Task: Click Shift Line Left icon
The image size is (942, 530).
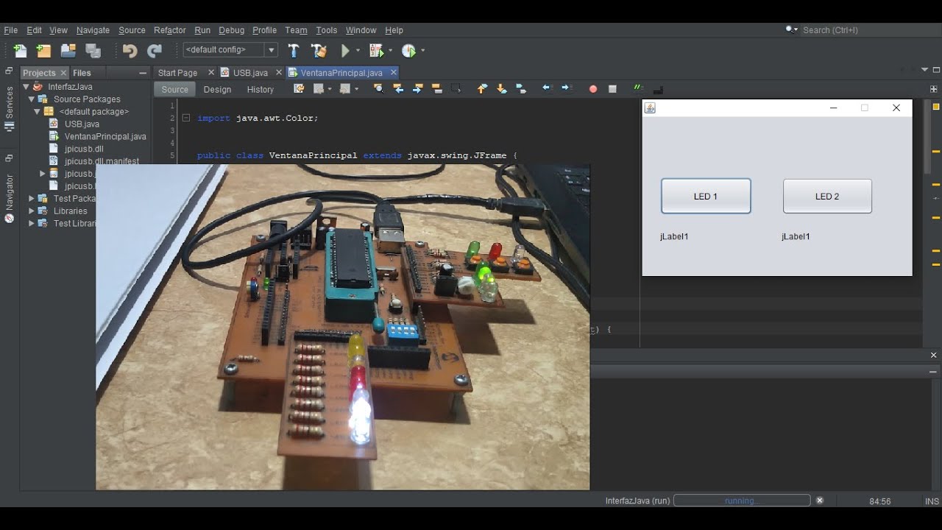Action: tap(547, 88)
